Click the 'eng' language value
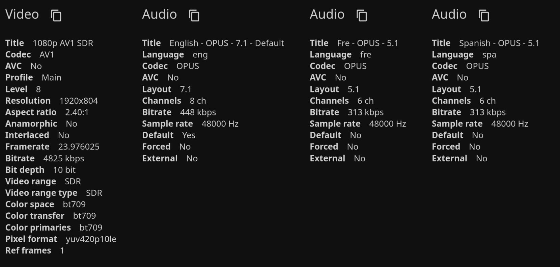This screenshot has height=267, width=560. coord(200,55)
